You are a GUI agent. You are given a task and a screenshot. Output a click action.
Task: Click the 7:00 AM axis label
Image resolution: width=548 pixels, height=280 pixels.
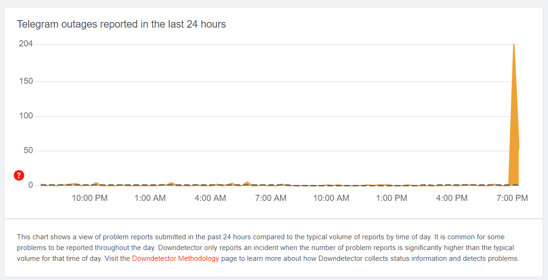coord(271,198)
